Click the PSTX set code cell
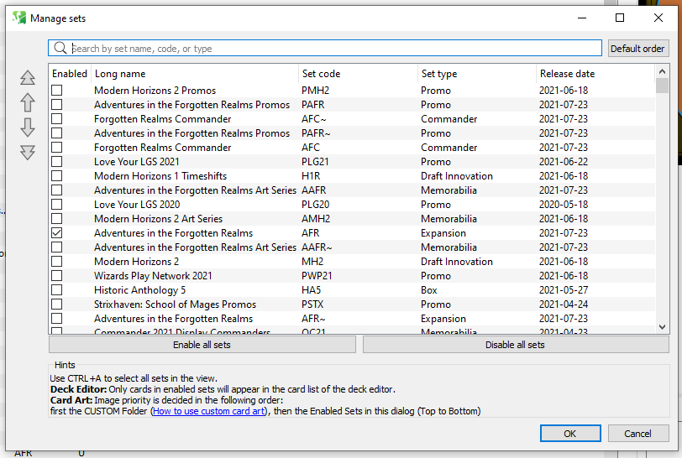The height and width of the screenshot is (458, 682). (x=312, y=304)
